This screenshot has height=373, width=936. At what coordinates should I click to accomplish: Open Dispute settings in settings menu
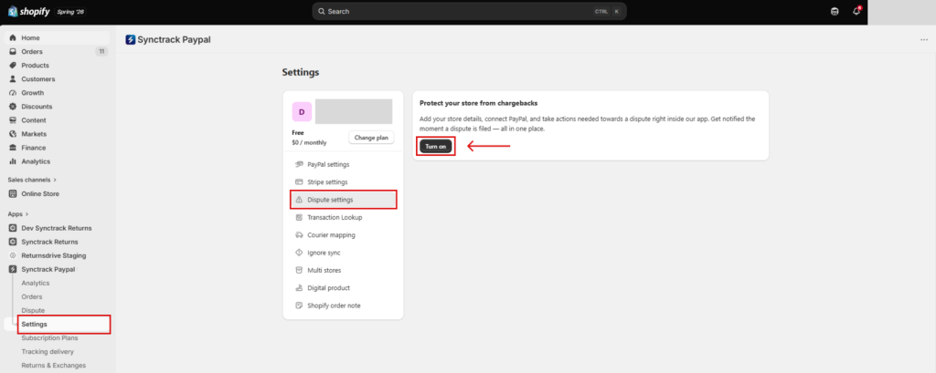(344, 200)
